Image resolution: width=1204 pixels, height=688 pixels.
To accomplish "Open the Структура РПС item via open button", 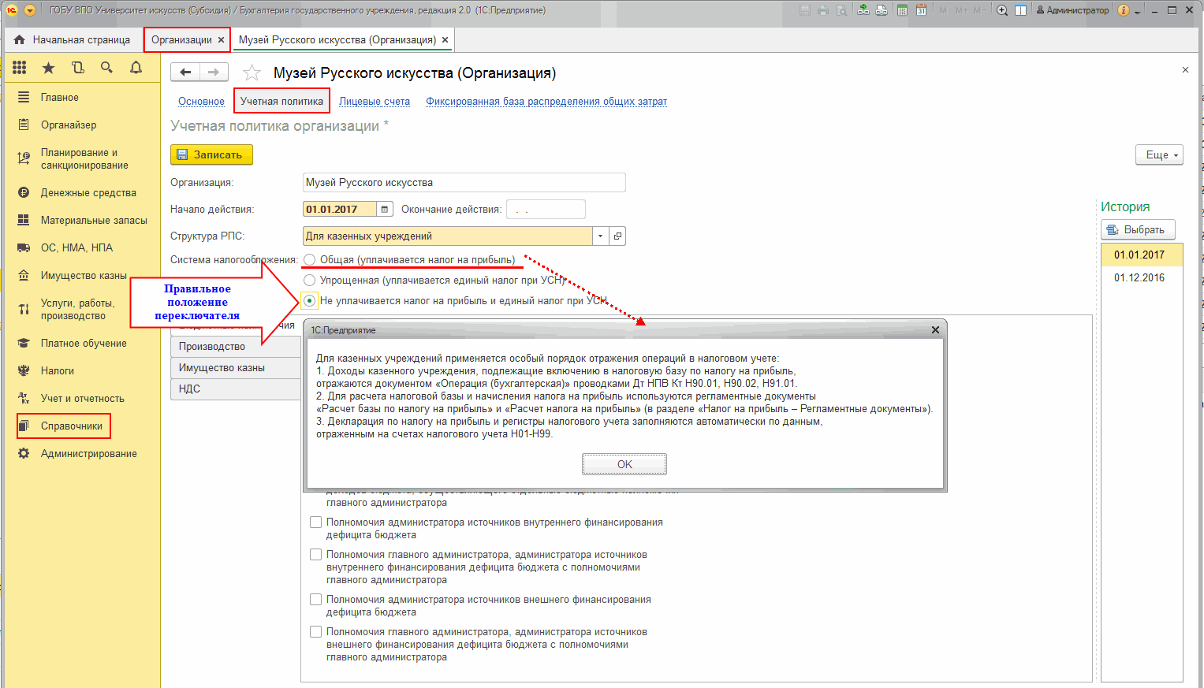I will (618, 236).
